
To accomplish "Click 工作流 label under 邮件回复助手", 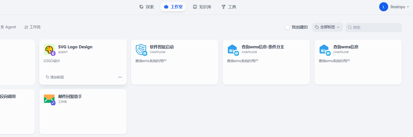I will pos(62,102).
